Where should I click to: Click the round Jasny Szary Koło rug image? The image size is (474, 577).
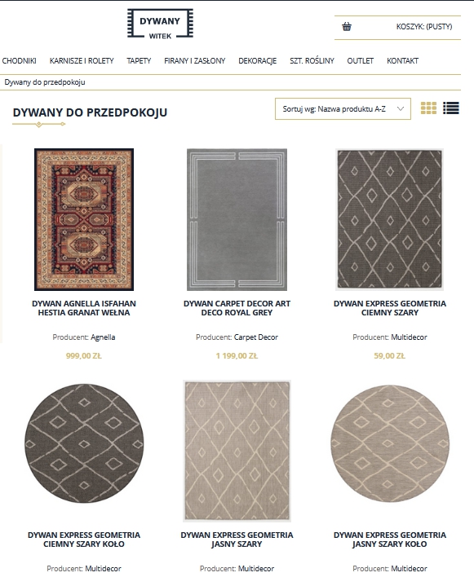coord(390,443)
